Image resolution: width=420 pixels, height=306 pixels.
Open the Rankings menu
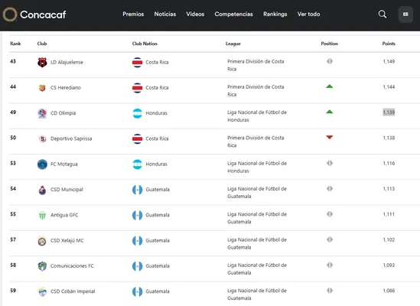(x=275, y=15)
